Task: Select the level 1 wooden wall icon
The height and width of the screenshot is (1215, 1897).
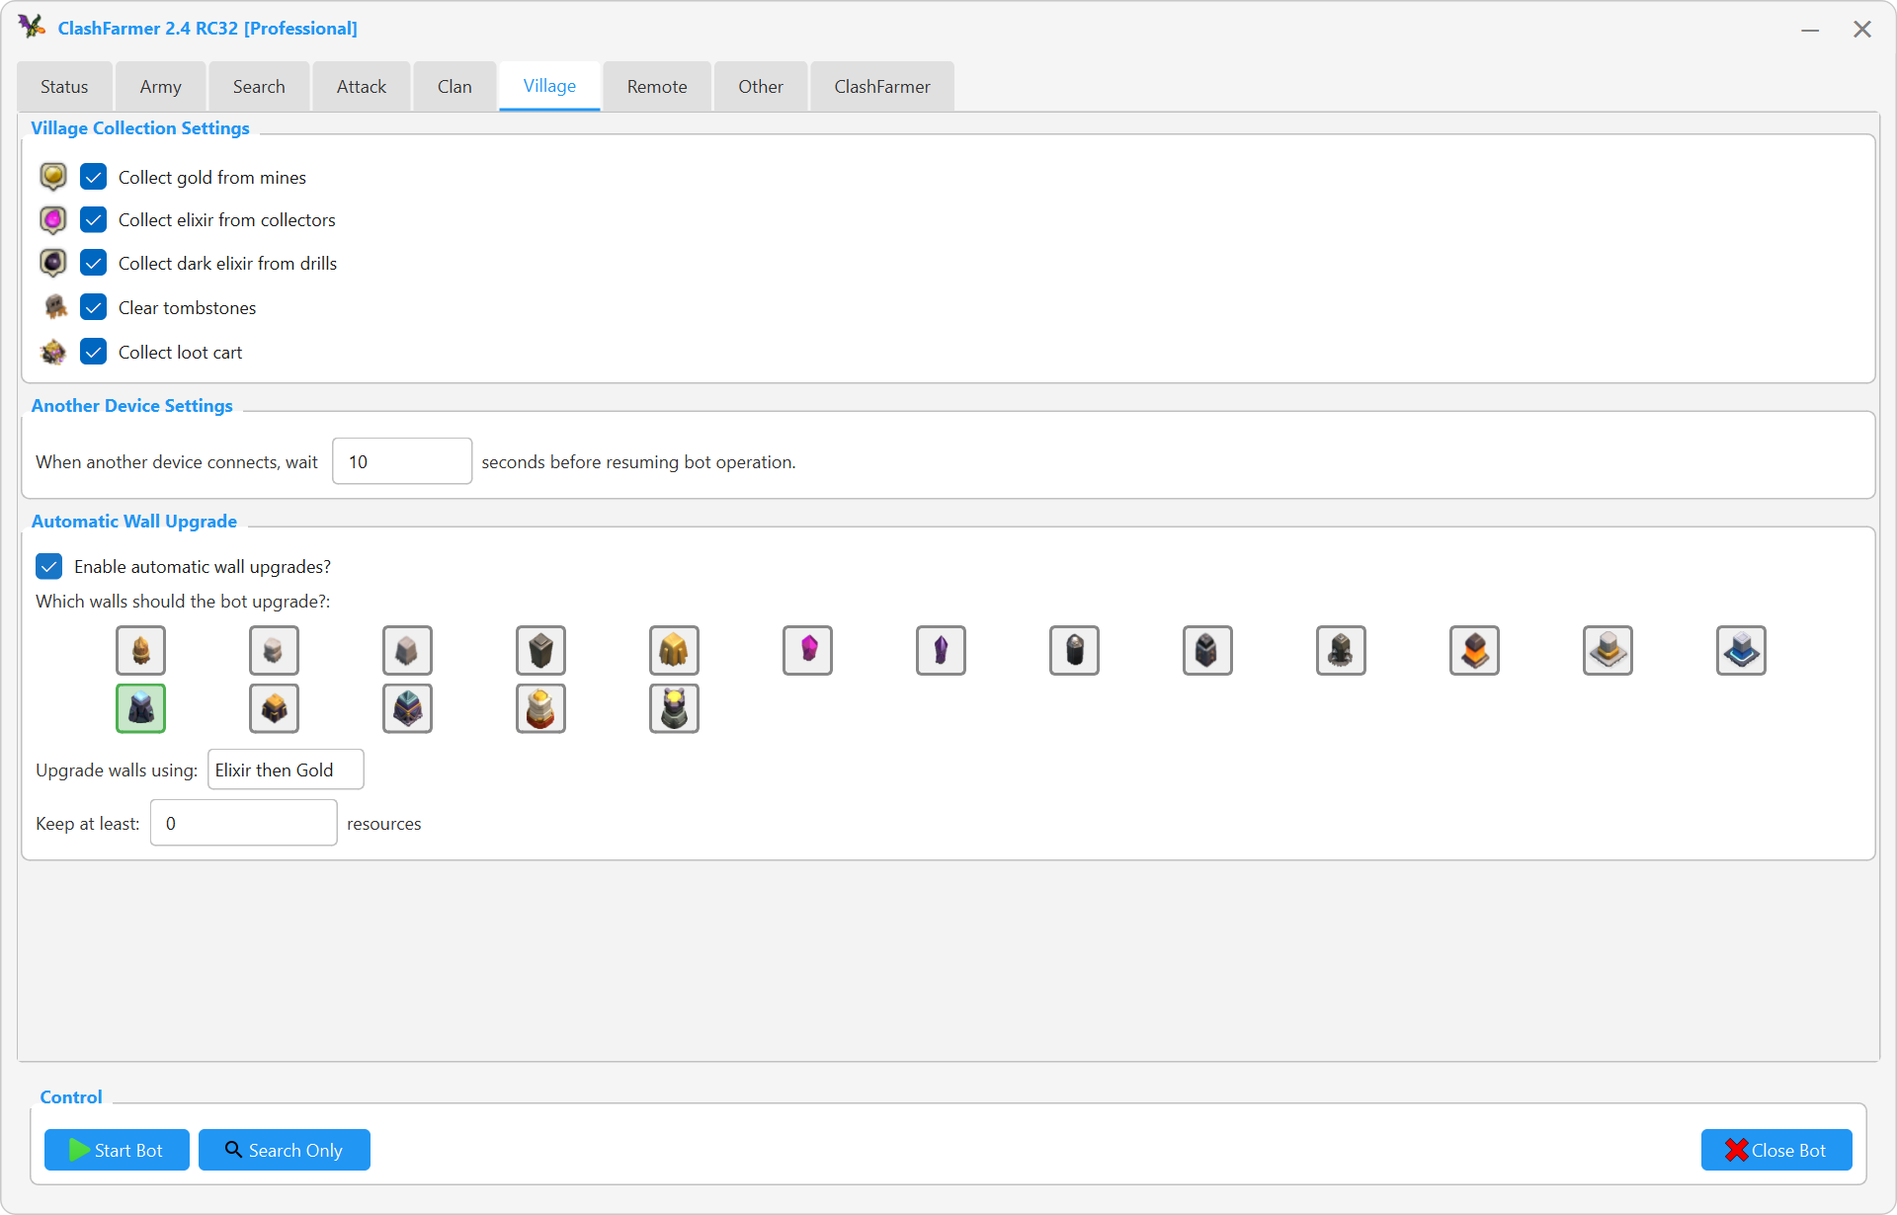Action: point(140,651)
